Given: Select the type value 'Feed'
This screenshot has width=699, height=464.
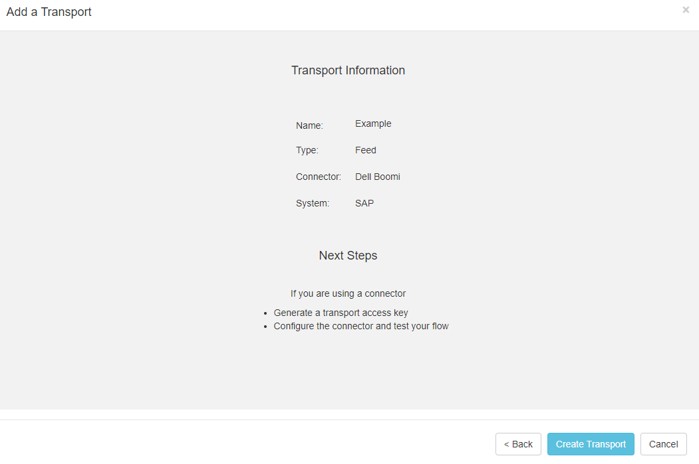Looking at the screenshot, I should [x=366, y=150].
